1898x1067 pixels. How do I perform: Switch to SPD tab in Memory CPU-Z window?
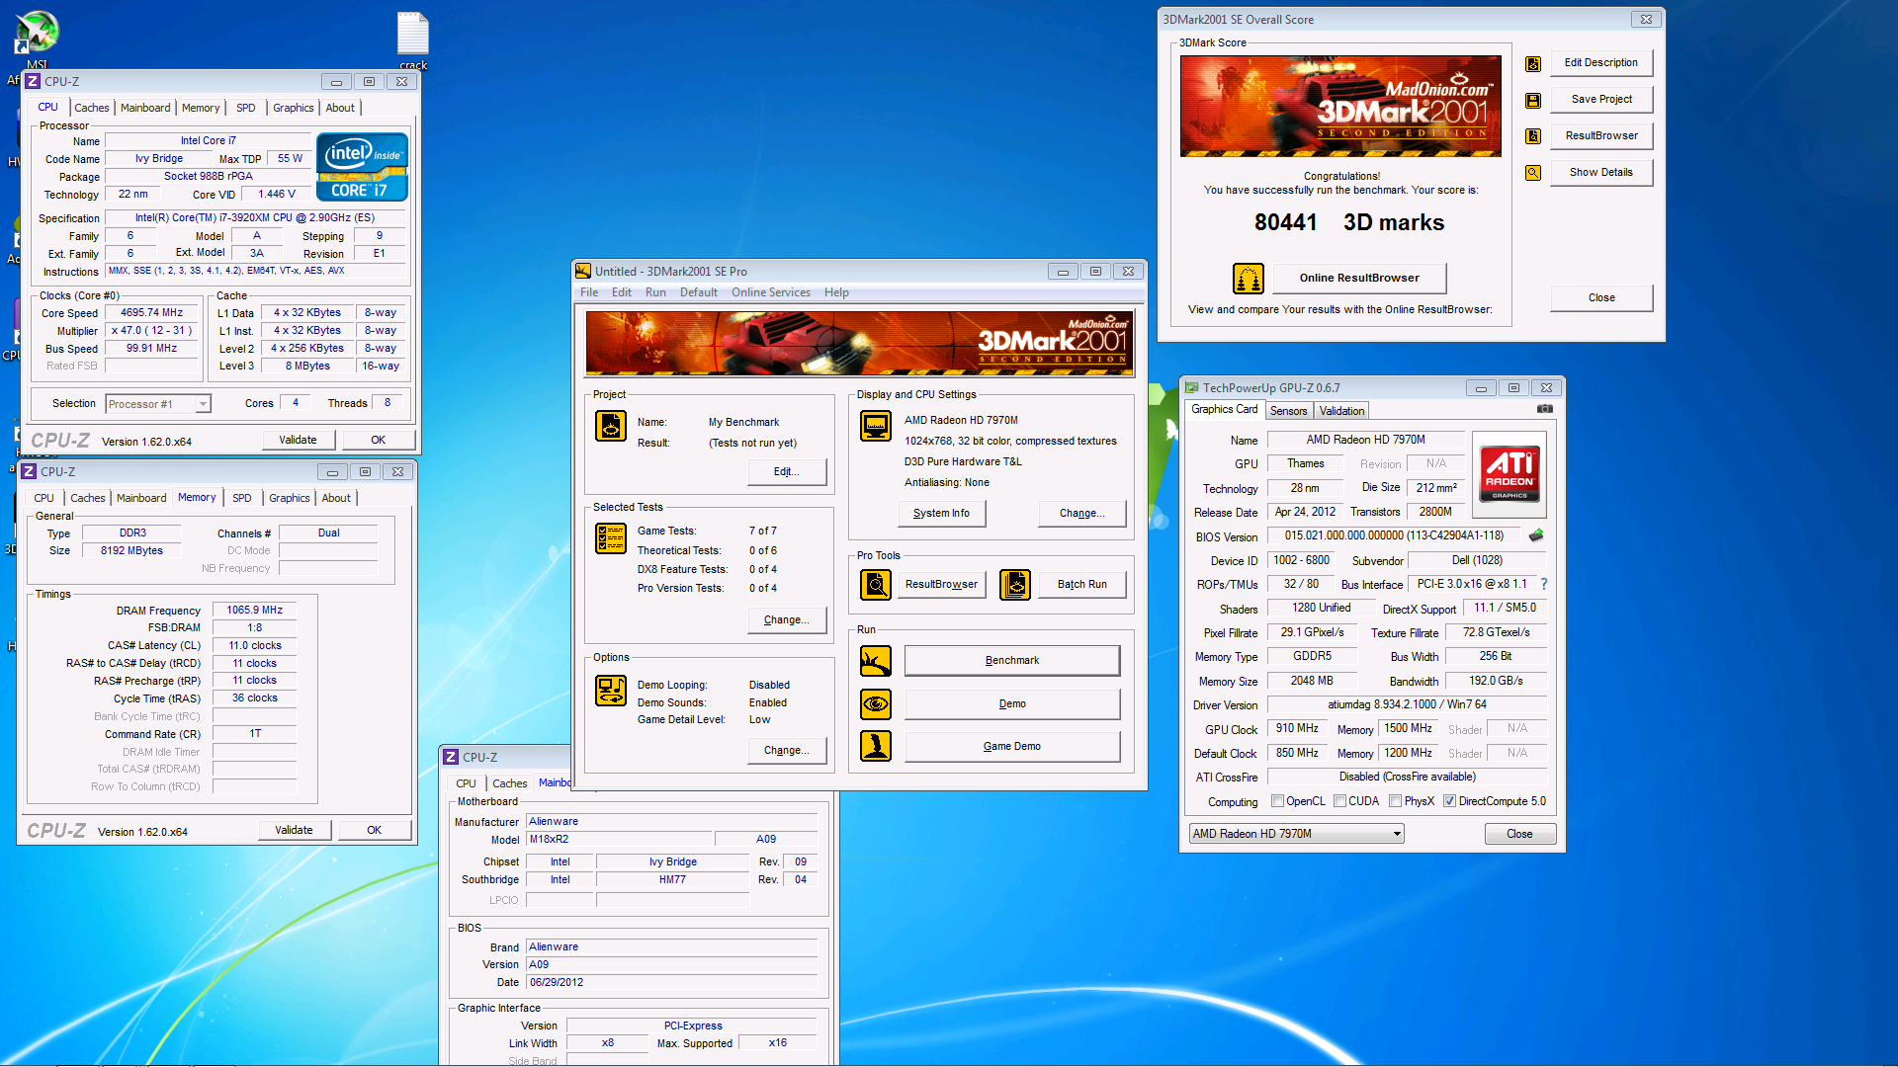tap(242, 498)
